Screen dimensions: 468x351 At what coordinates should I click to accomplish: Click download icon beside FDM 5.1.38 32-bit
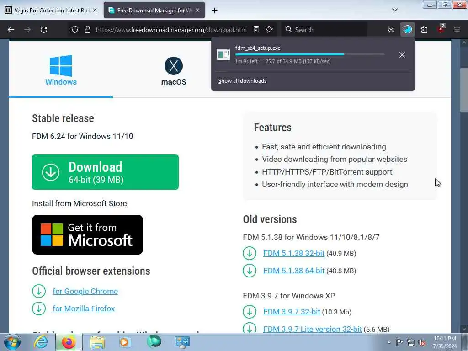pos(250,253)
